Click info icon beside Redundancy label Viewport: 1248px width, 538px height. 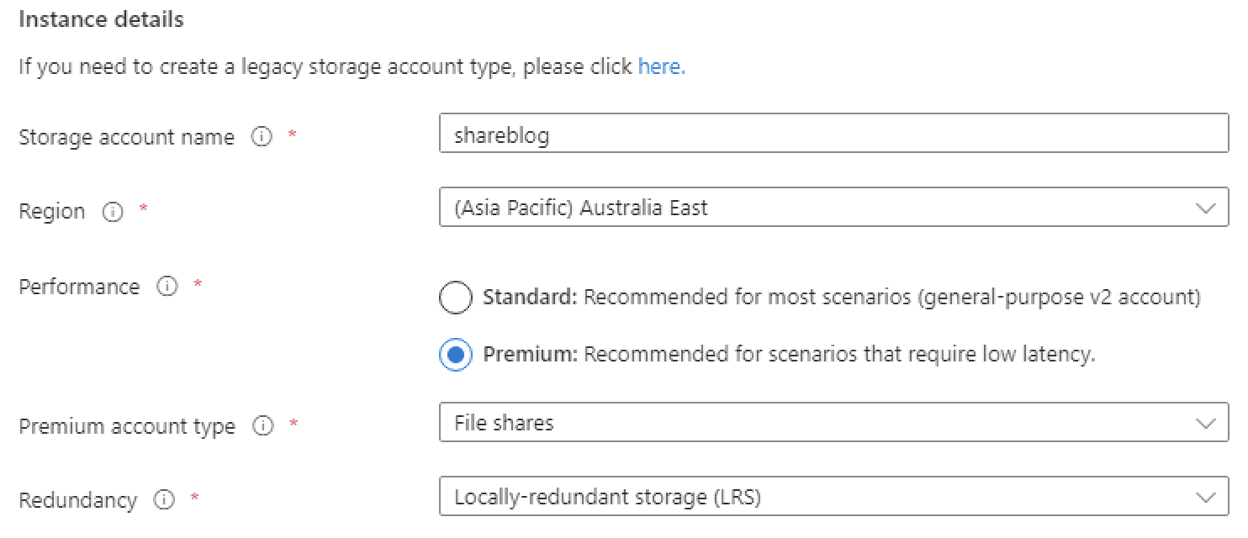164,500
